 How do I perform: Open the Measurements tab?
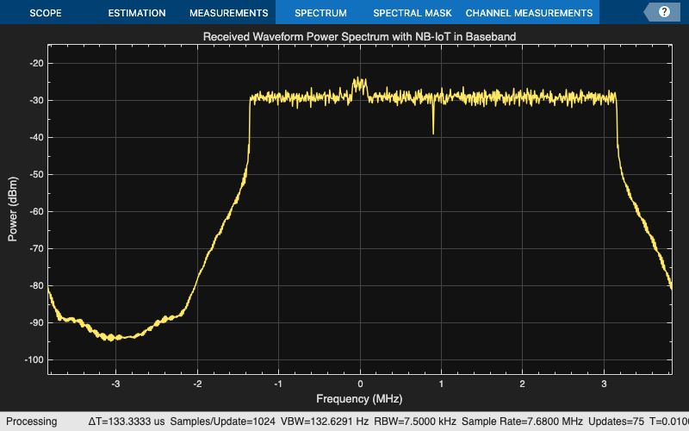coord(228,13)
